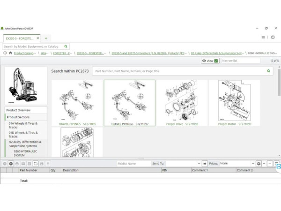281x211 pixels.
Task: Expand the dropdown arrow beside the gear
Action: coord(264,164)
